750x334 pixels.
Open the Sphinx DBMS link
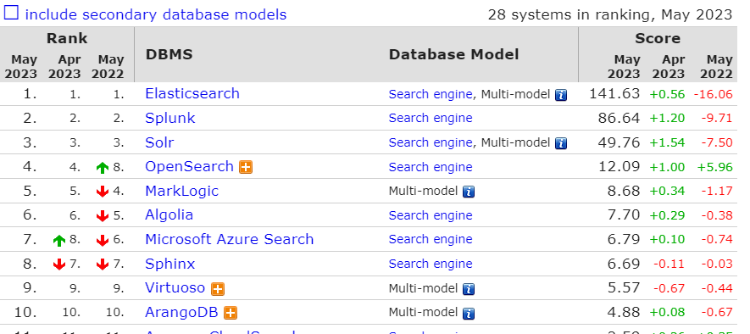click(170, 264)
